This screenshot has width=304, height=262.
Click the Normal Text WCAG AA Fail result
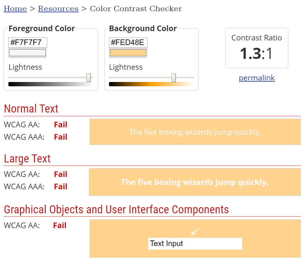click(61, 125)
